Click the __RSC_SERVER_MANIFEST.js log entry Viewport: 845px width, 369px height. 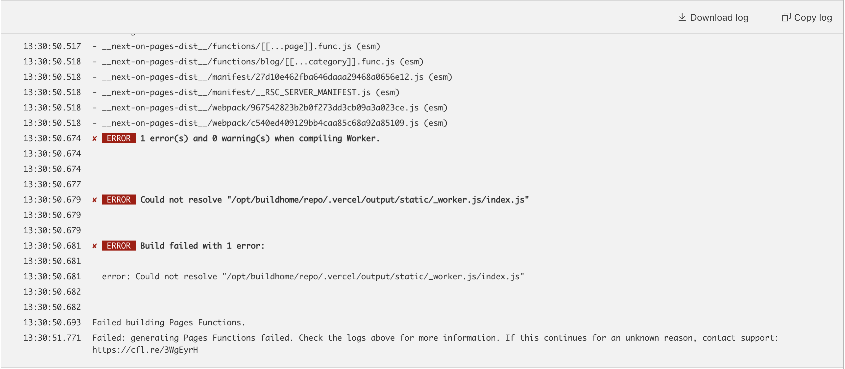[246, 92]
